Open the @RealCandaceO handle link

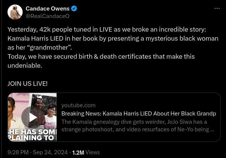(47, 16)
